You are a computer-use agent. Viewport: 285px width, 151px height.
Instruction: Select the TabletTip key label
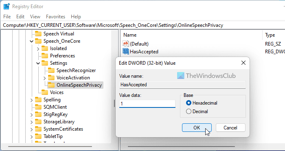coord(53,136)
